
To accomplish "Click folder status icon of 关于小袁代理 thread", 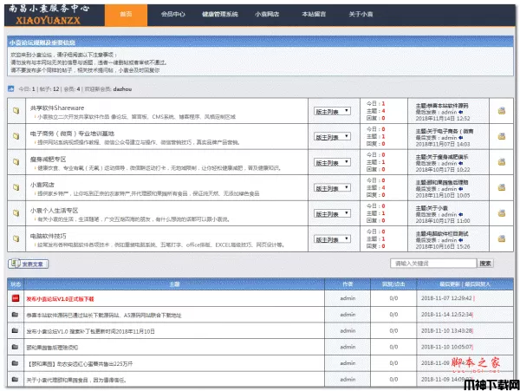I will click(x=15, y=379).
